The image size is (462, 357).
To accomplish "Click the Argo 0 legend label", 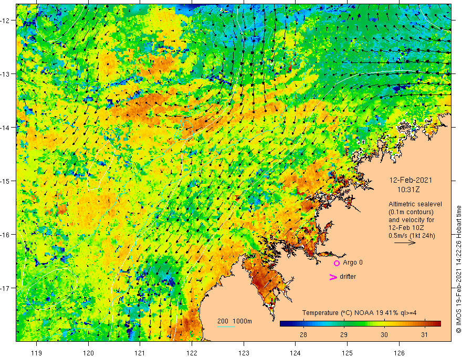I will [x=353, y=262].
